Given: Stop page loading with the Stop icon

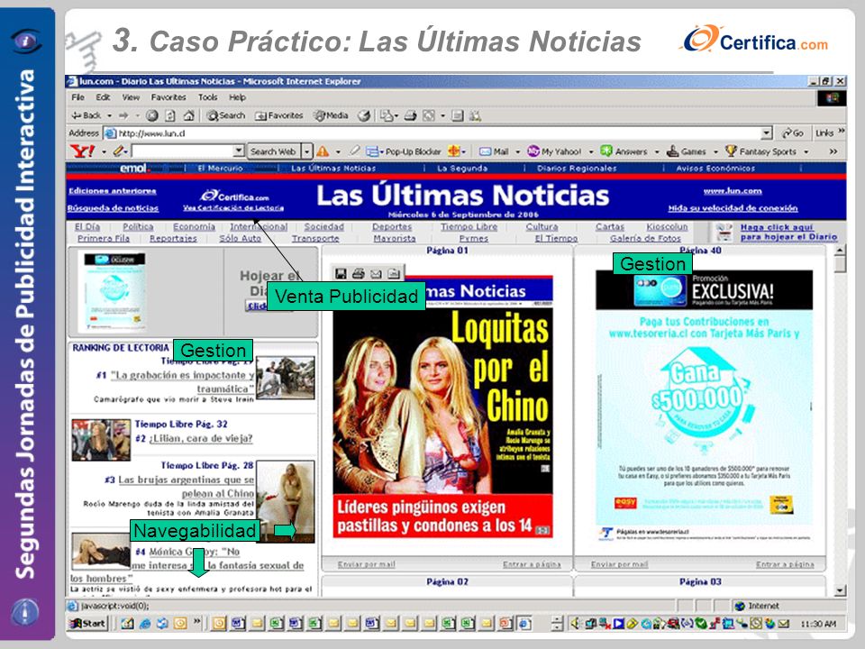Looking at the screenshot, I should (152, 115).
